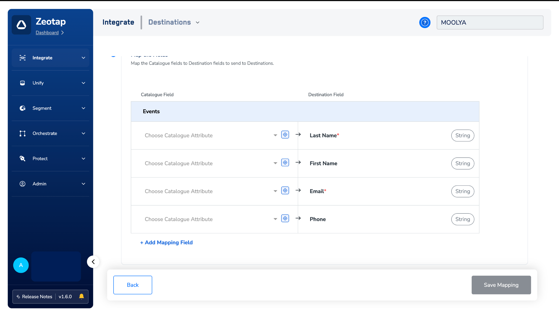Click the Save Mapping button
This screenshot has height=316, width=559.
point(501,285)
